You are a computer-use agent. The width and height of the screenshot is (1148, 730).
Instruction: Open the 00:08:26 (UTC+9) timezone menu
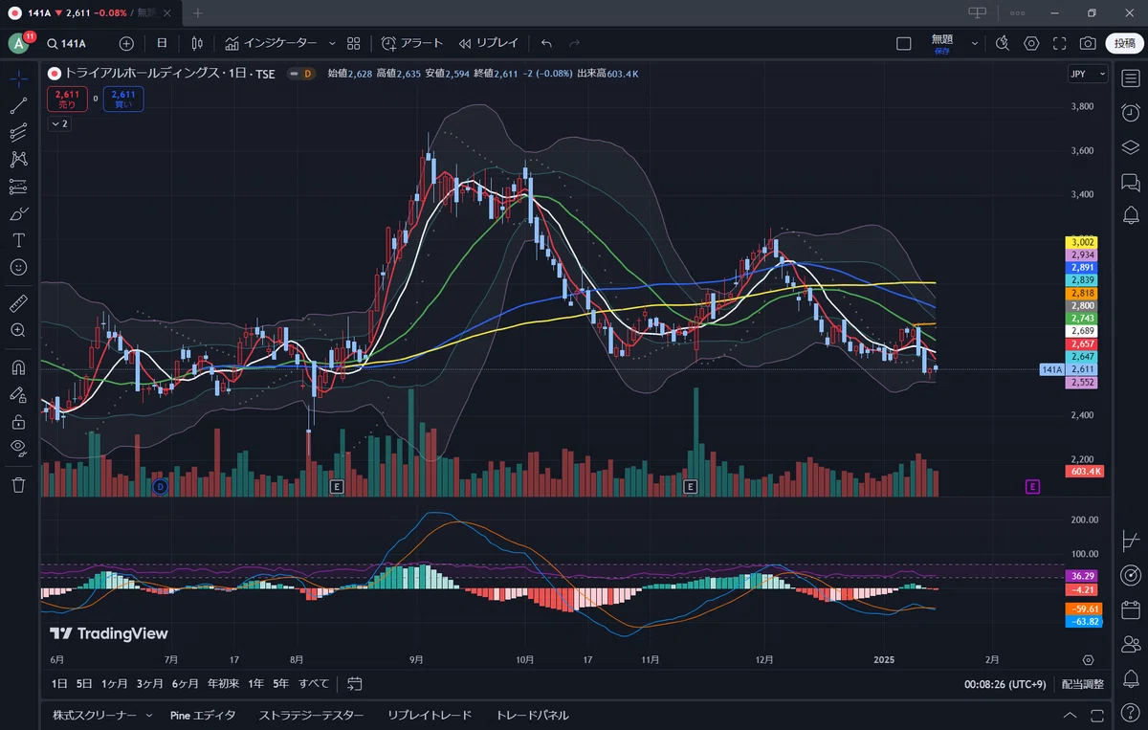tap(1005, 684)
